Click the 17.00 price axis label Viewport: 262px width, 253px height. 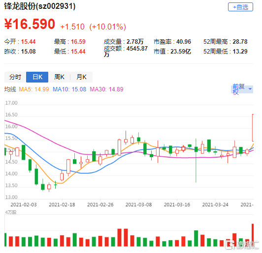(11, 103)
